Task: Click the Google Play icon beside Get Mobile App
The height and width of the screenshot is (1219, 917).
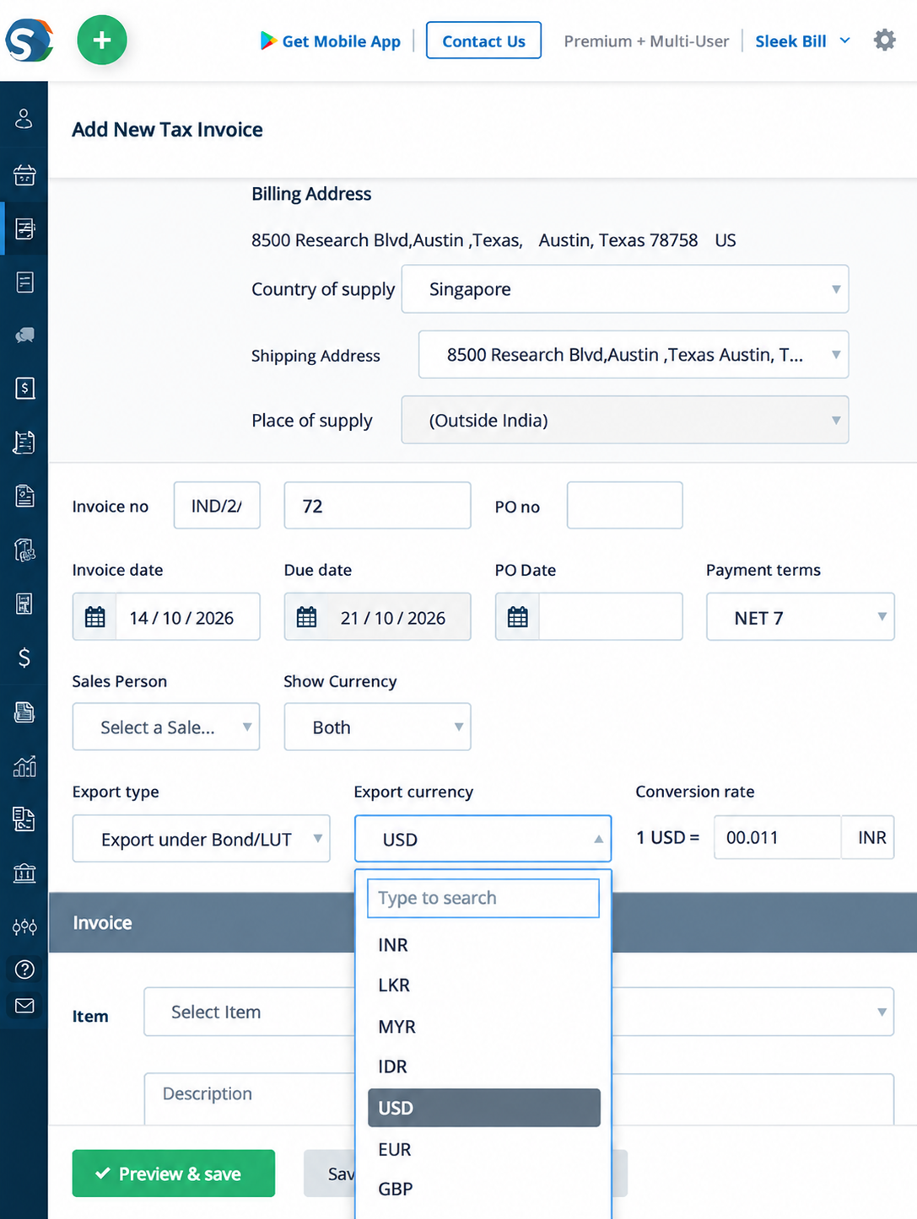Action: [x=268, y=40]
